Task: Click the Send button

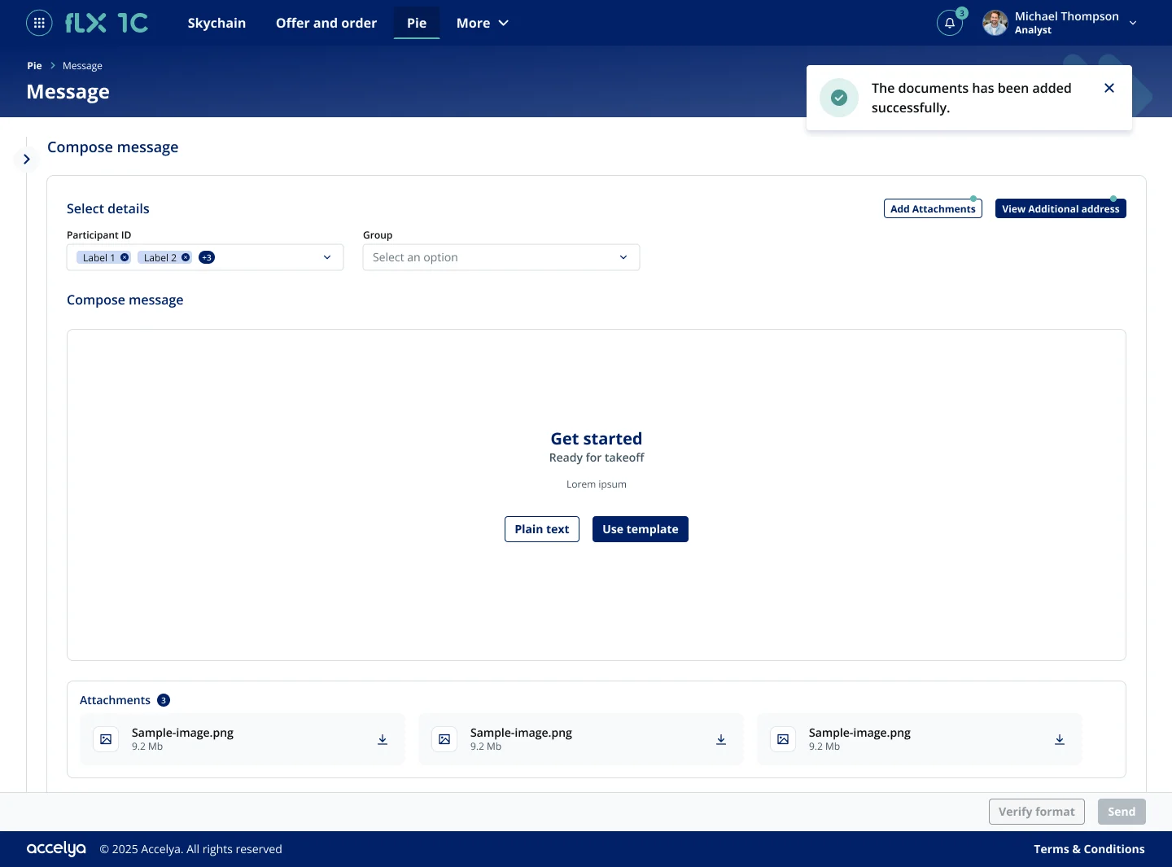Action: pos(1122,812)
